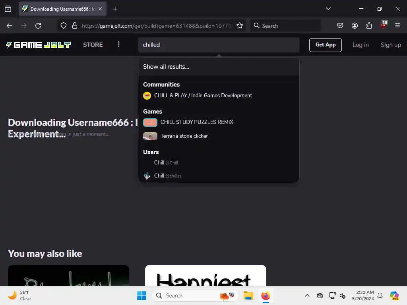Go back to the previous page

tap(10, 26)
